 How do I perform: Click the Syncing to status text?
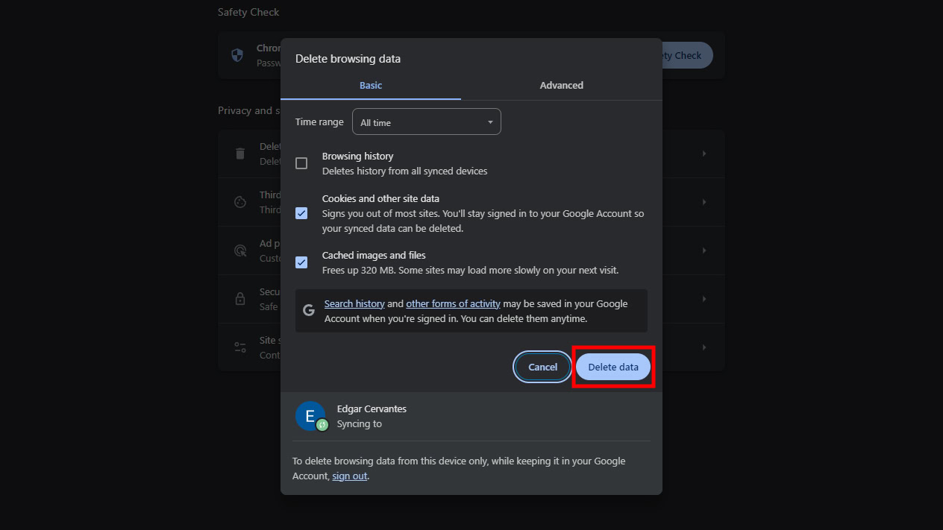coord(359,423)
